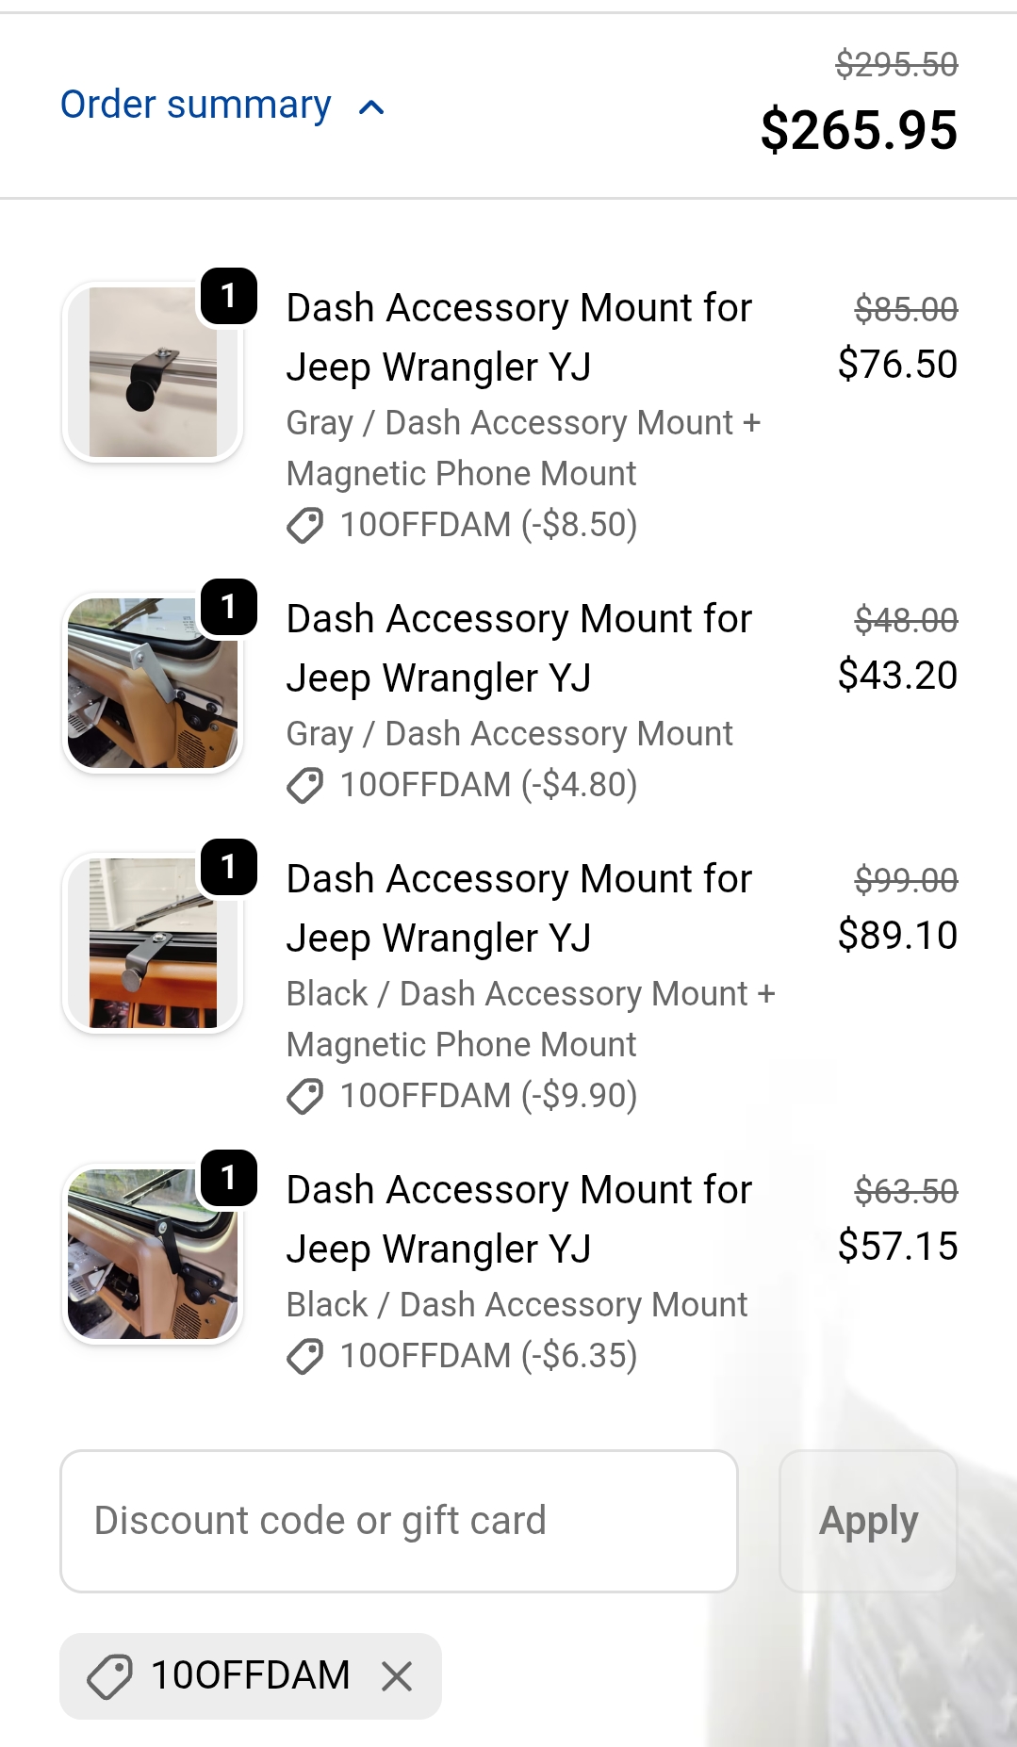This screenshot has height=1747, width=1017.
Task: Click quantity badge on the $76.50 item
Action: click(229, 296)
